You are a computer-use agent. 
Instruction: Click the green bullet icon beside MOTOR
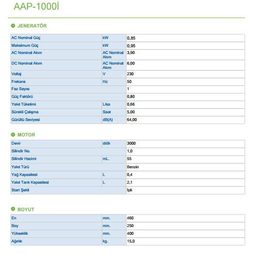tap(13, 134)
